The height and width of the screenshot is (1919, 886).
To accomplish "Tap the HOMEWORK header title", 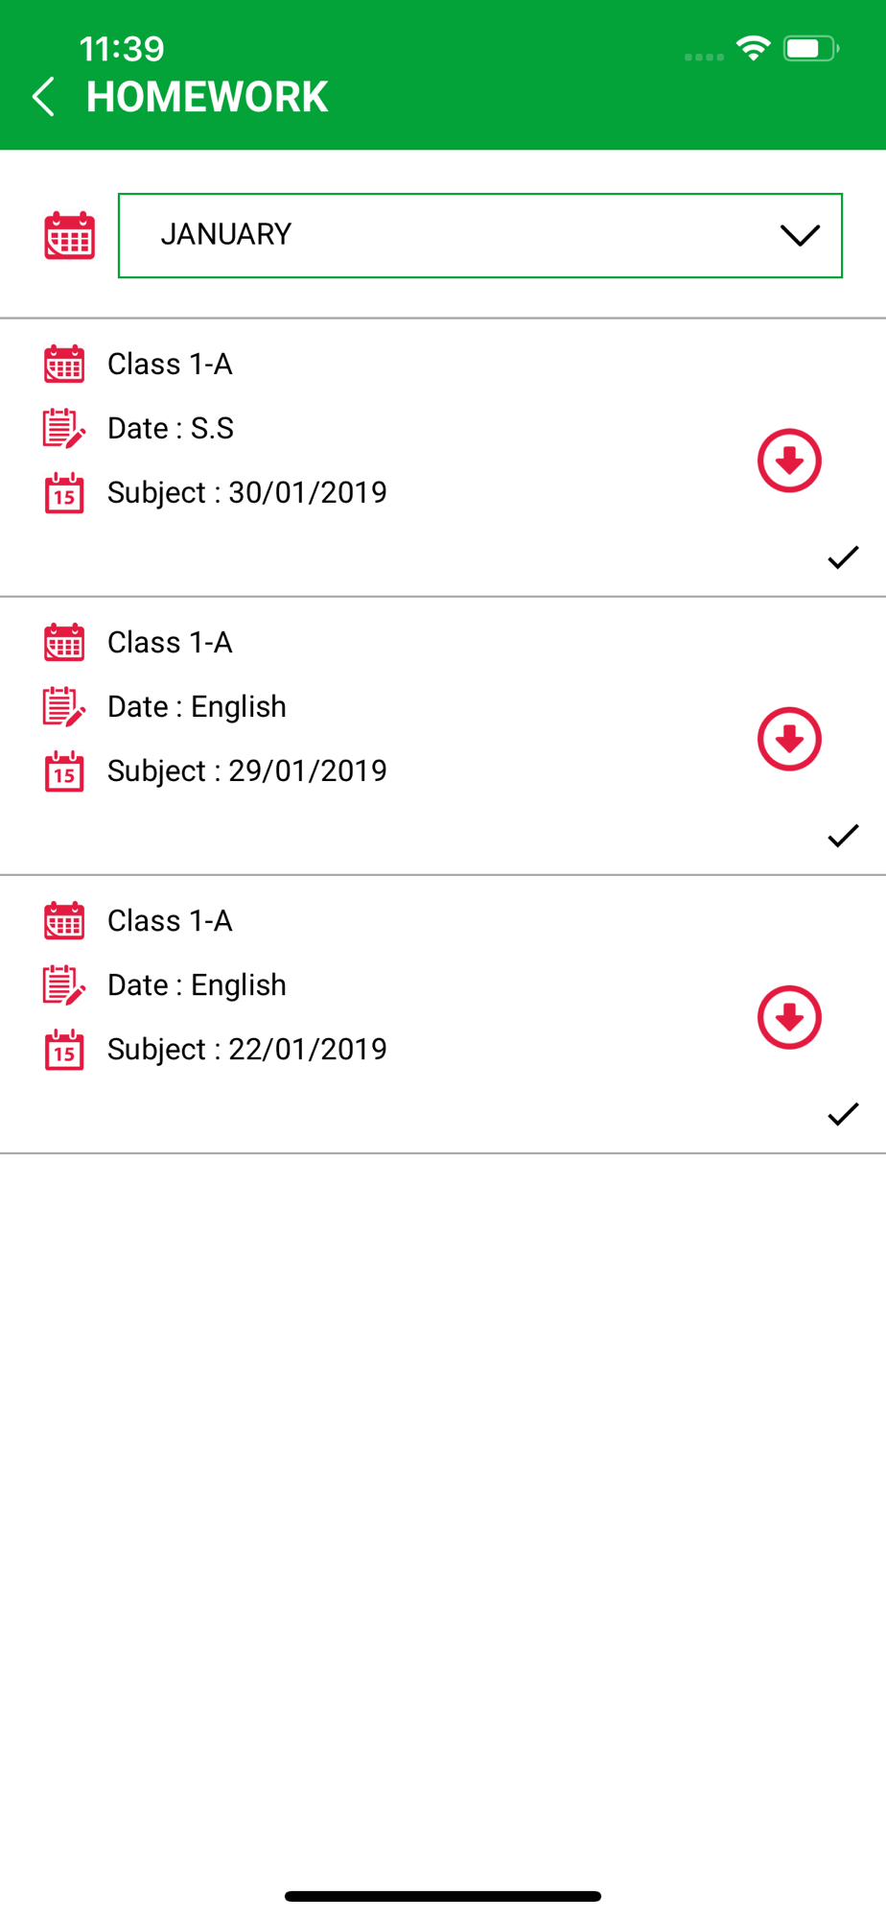I will pyautogui.click(x=207, y=97).
